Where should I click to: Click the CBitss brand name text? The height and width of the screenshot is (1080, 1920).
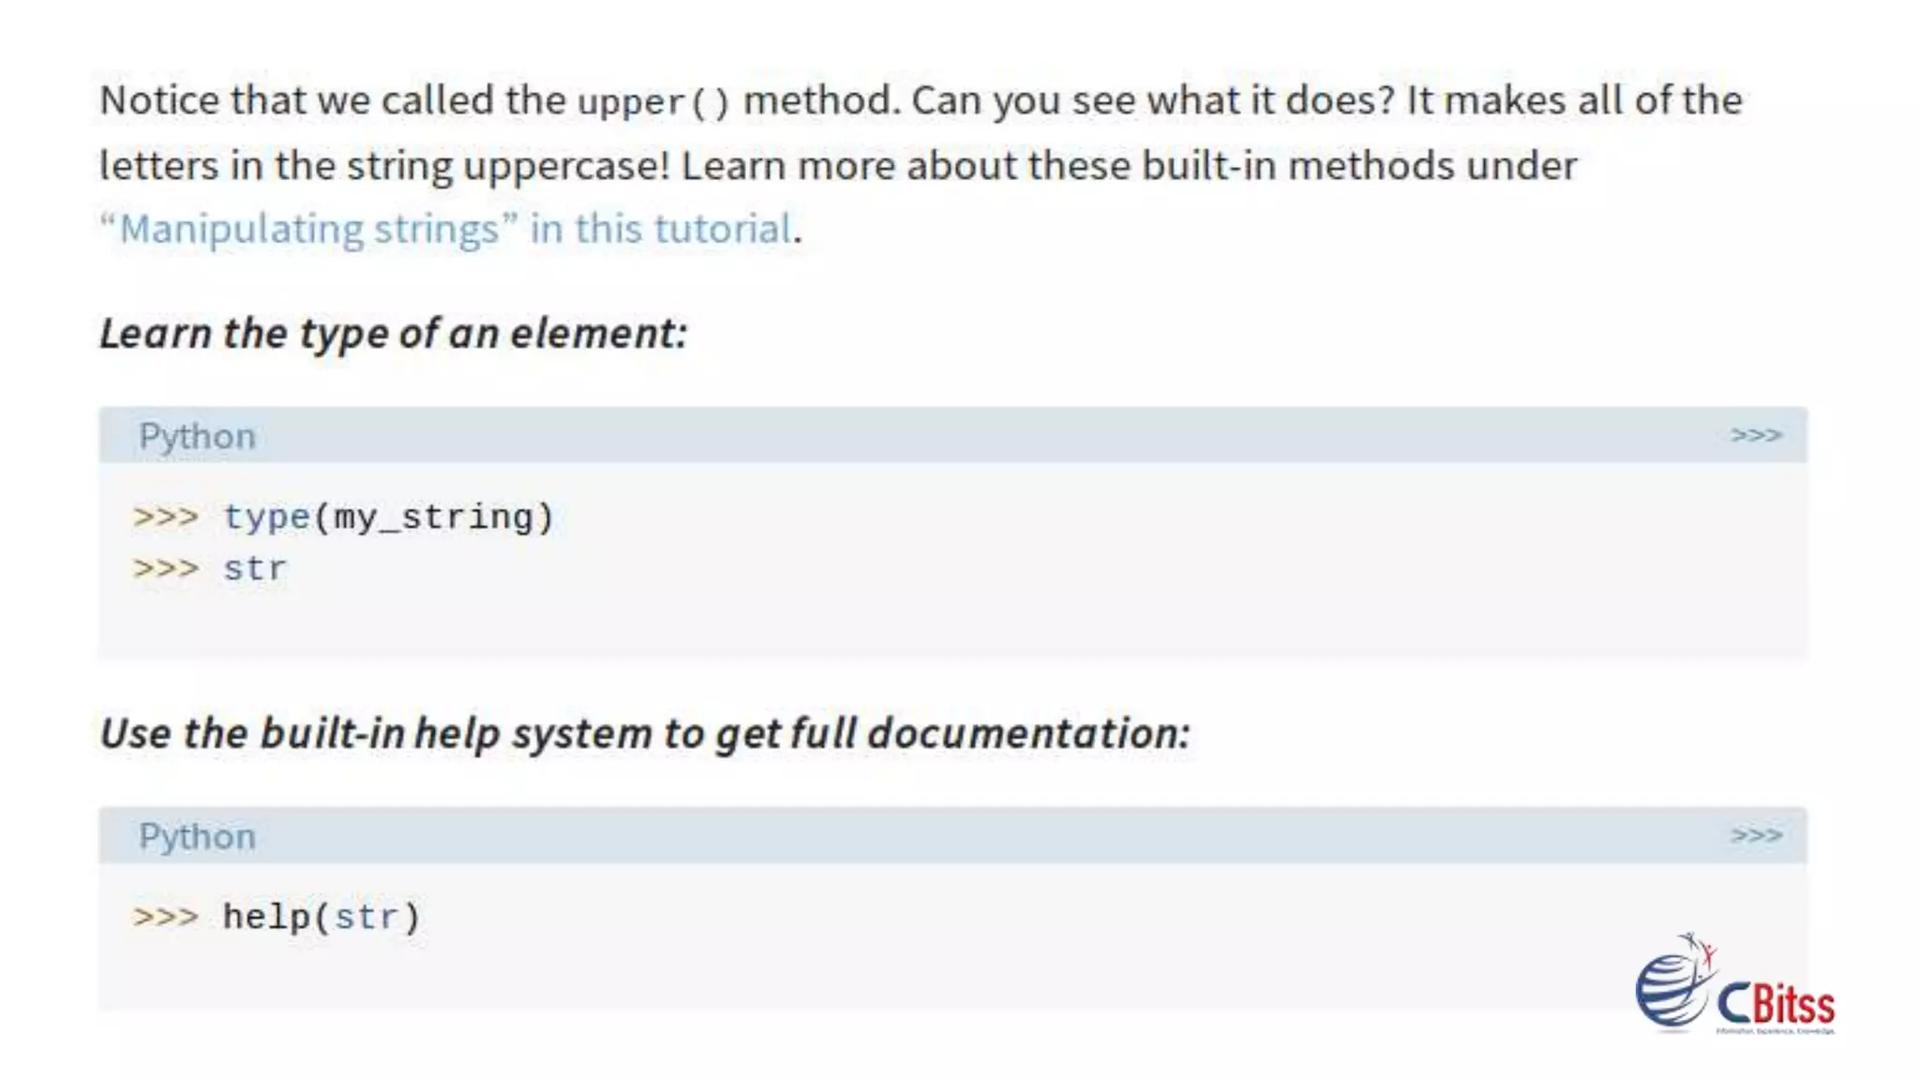(1777, 1005)
